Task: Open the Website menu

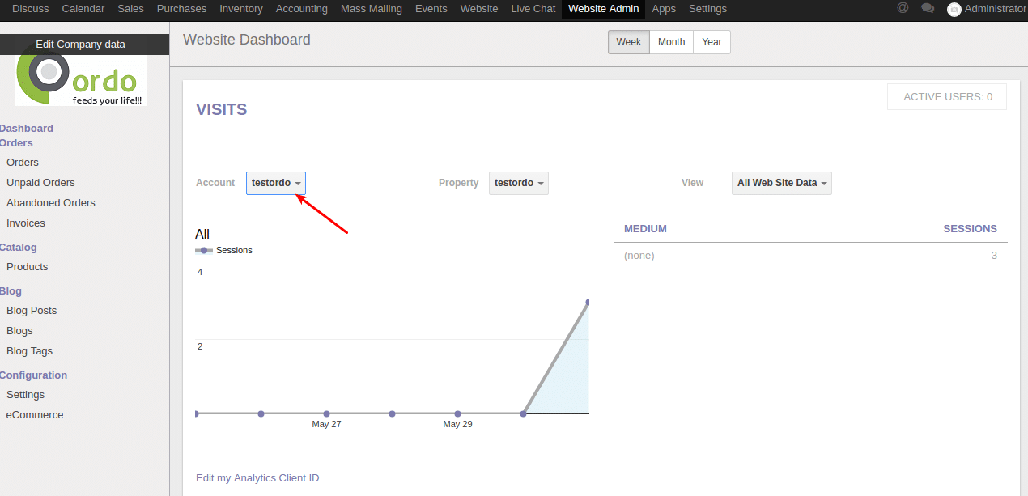Action: 479,9
